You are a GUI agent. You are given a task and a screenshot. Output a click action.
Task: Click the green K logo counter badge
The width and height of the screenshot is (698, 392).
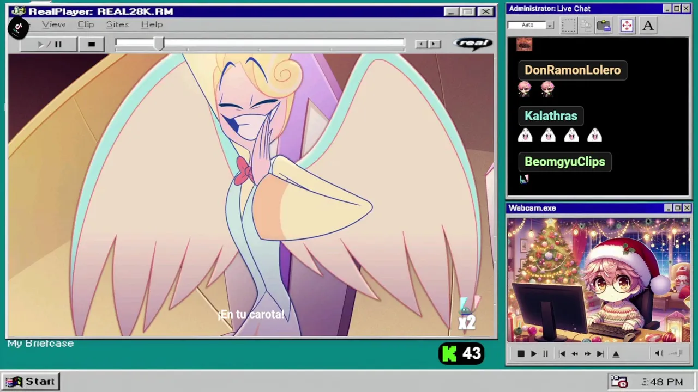pos(461,354)
